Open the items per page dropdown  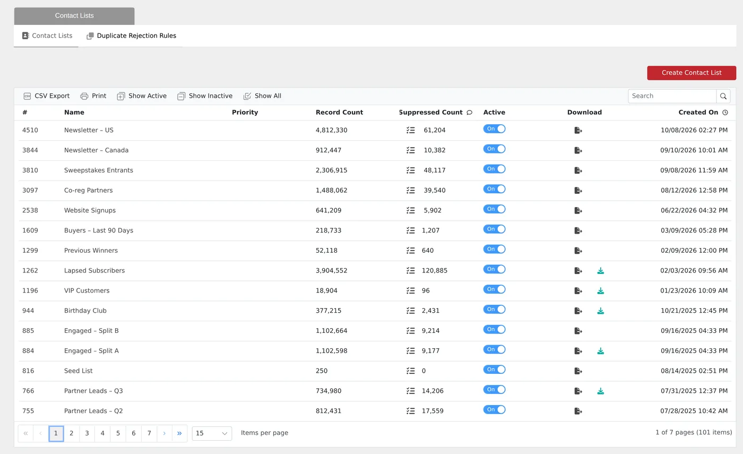tap(212, 433)
